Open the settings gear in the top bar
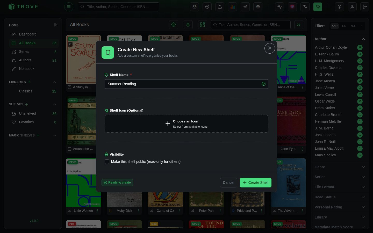373x233 pixels. click(258, 7)
